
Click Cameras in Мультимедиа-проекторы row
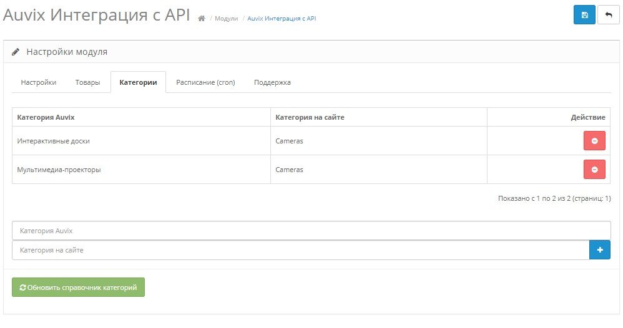pos(289,170)
